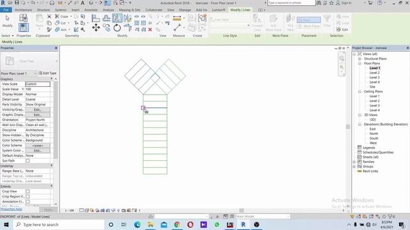Screen dimensions: 410x230
Task: Toggle the Annotation Crop checkbox
Action: tap(28, 202)
